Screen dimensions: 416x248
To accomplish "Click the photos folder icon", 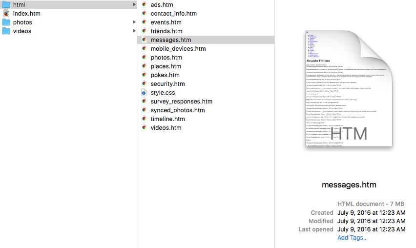I will [x=6, y=22].
